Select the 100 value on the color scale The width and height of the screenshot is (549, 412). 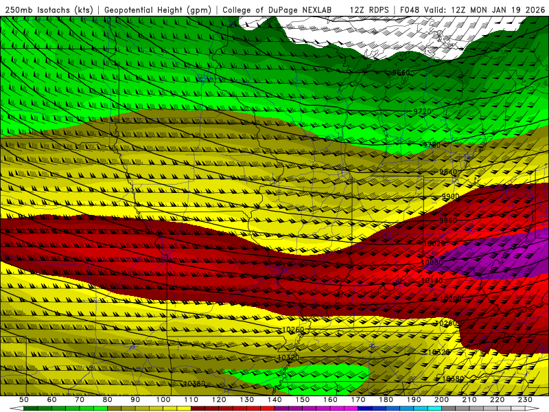click(163, 400)
